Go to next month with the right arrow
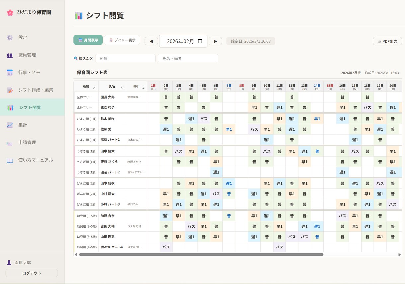Screen dimensions: 405x284 coord(215,41)
